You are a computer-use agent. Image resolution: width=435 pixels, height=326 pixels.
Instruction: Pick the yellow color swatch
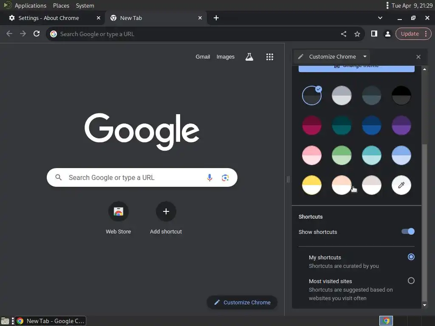tap(311, 185)
